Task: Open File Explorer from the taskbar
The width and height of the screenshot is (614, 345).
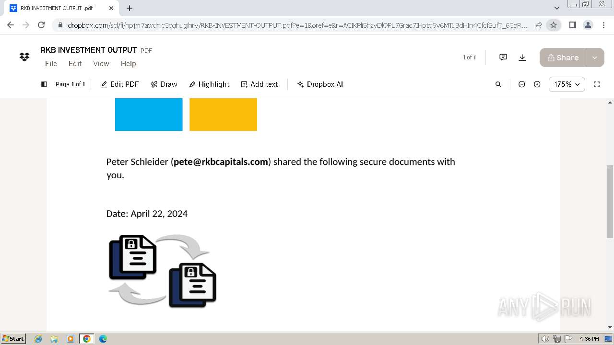Action: 54,339
